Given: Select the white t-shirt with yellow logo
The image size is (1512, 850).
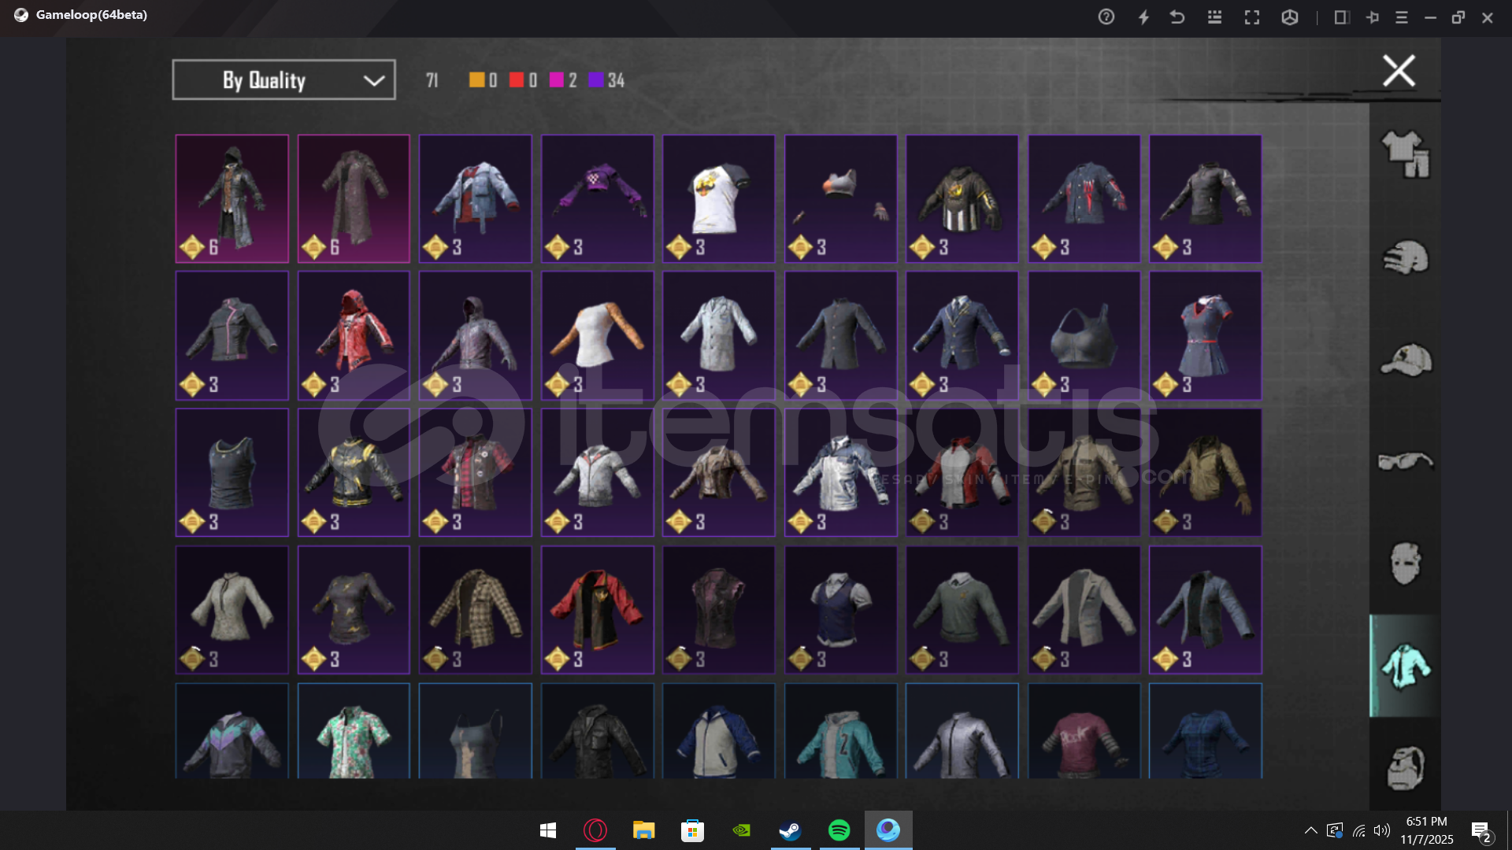Looking at the screenshot, I should tap(718, 198).
